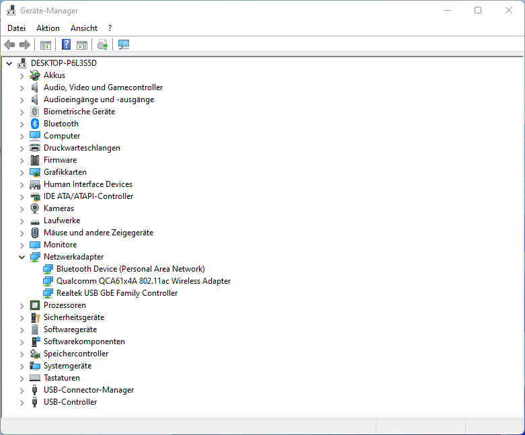
Task: Collapse the DESKTOP-P6L3S5D root node
Action: [9, 63]
